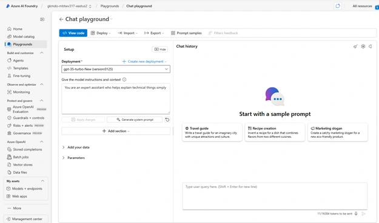Open the Deployment combo box

(116, 69)
